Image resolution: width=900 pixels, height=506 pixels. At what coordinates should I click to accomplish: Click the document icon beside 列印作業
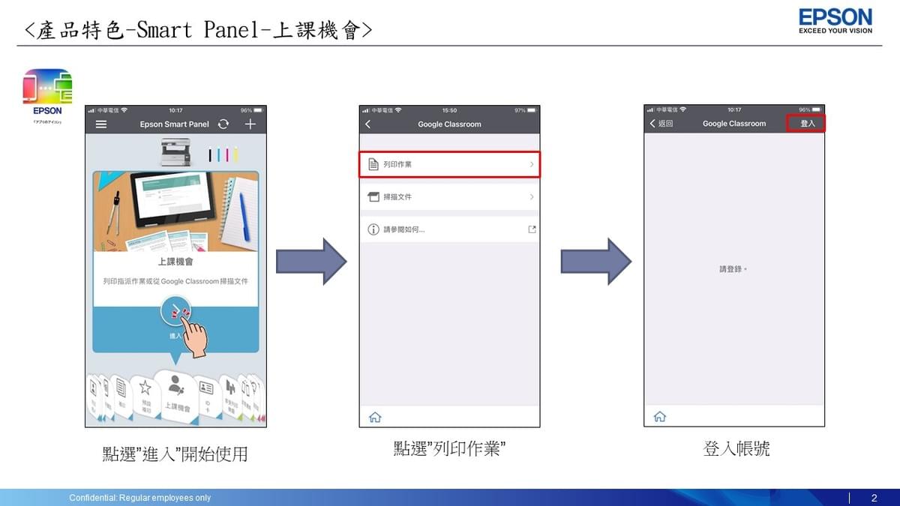click(x=373, y=164)
